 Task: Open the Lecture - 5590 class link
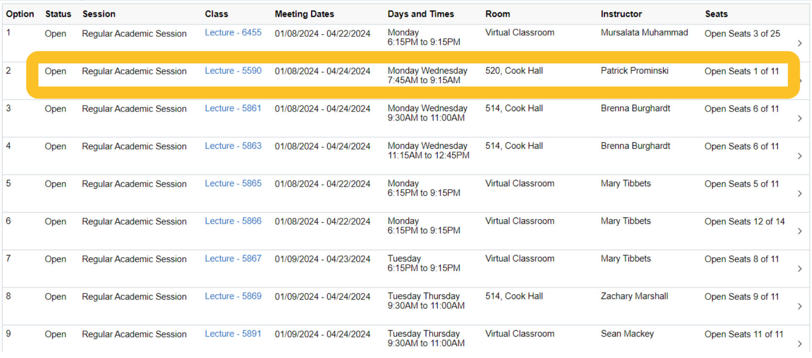tap(233, 71)
